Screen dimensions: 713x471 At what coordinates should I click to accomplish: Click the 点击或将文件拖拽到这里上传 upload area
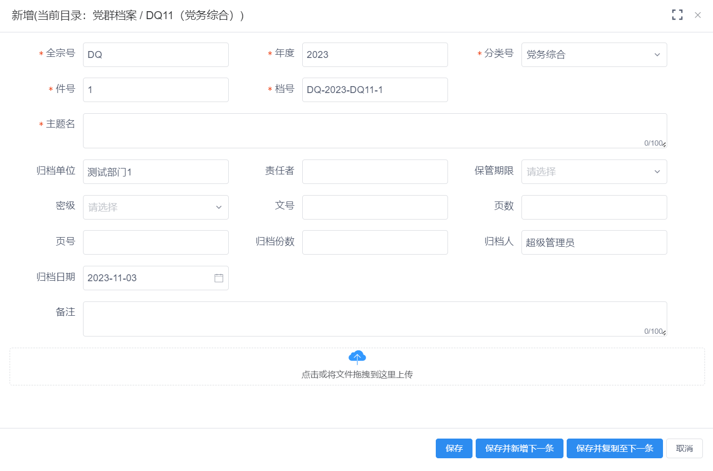coord(357,374)
